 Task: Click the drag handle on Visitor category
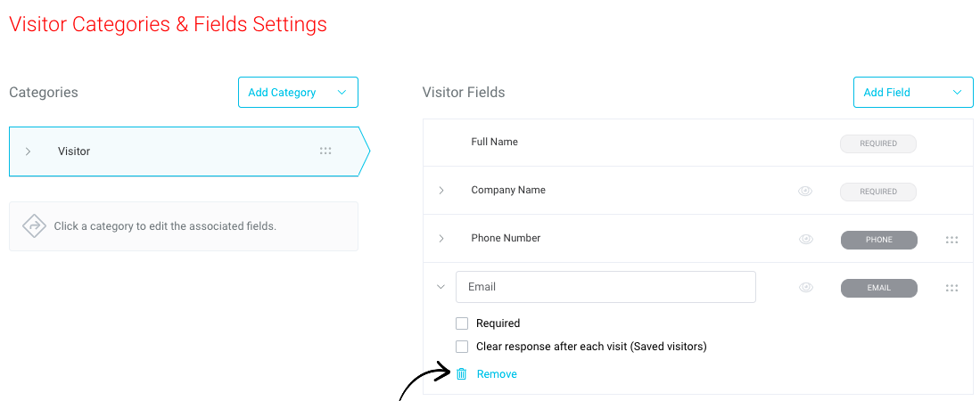tap(325, 151)
